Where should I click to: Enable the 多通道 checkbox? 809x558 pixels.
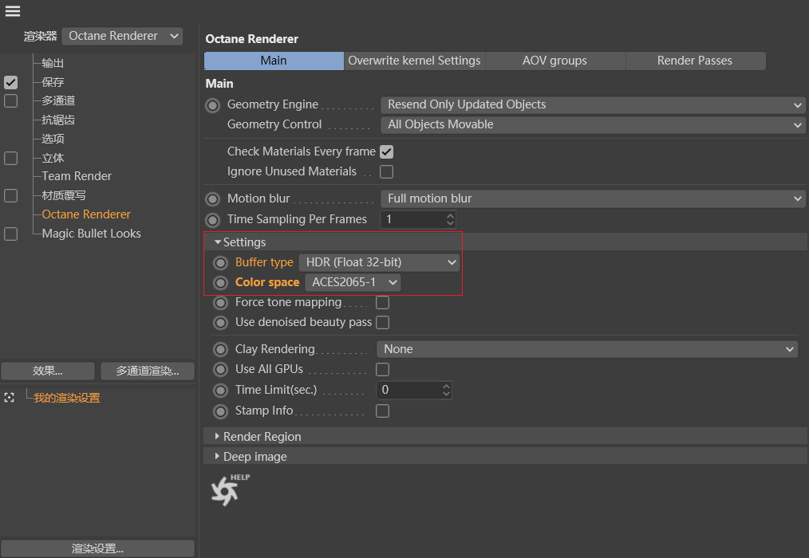[11, 101]
